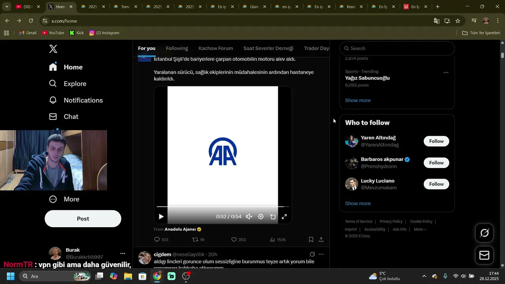Play the Anadolu Ajansı video

tap(161, 217)
